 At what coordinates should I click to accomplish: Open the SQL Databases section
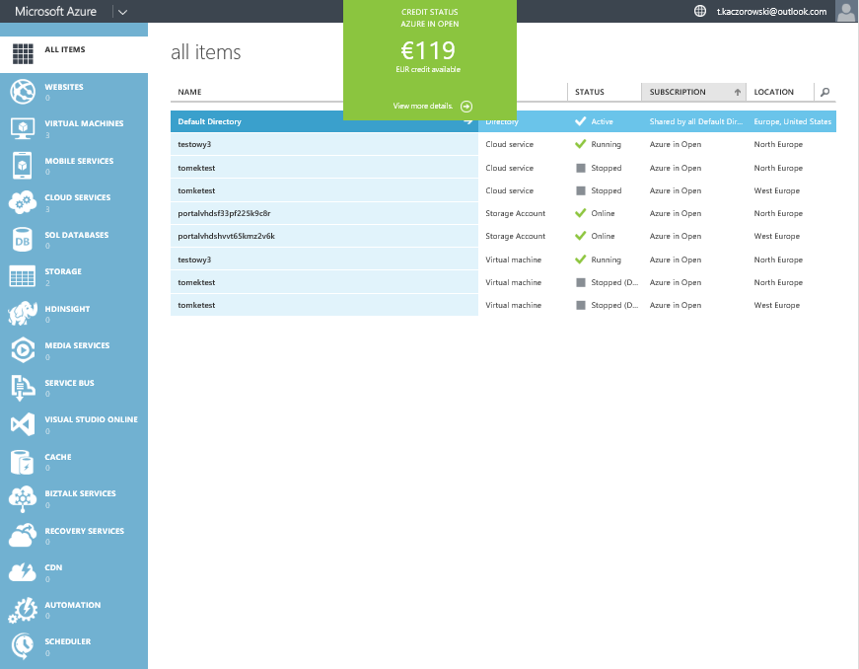74,240
